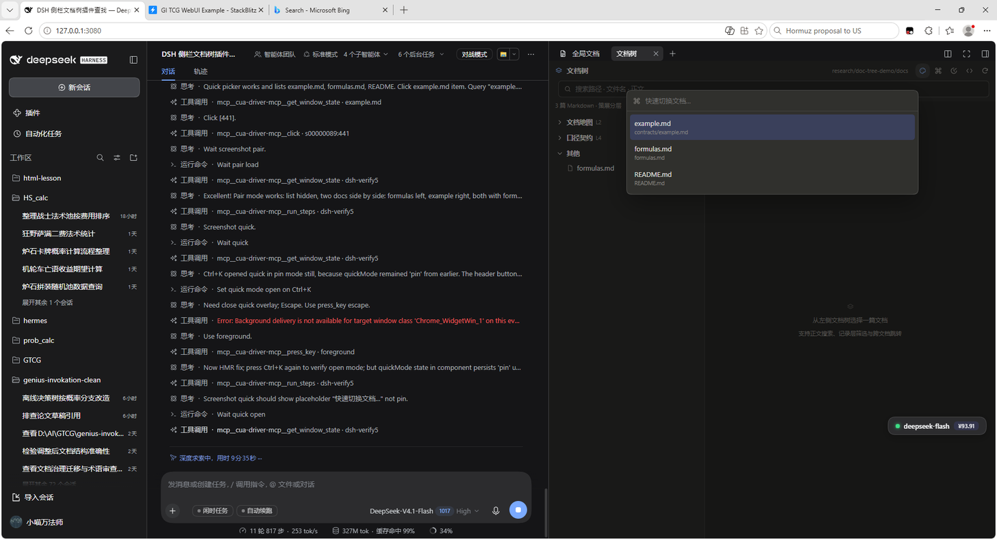This screenshot has width=997, height=540.
Task: Start a 新会话 new conversation
Action: [x=74, y=87]
